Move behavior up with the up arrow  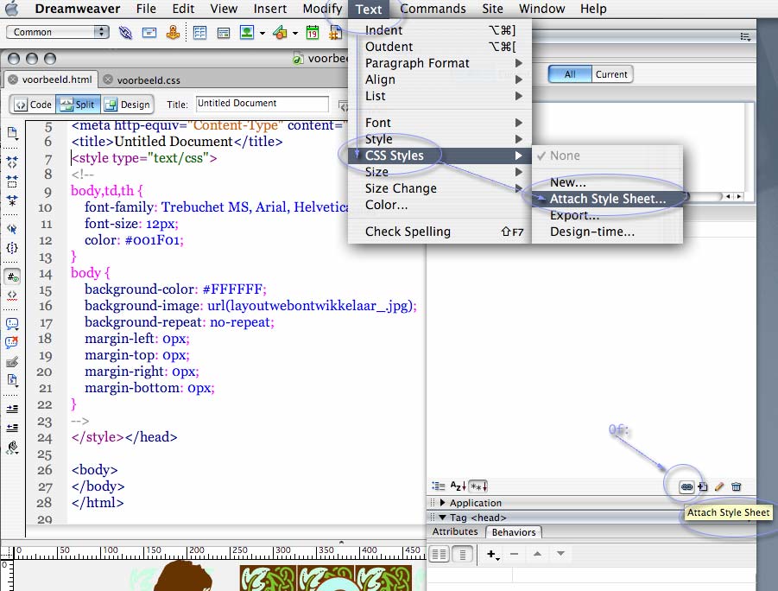pos(537,554)
